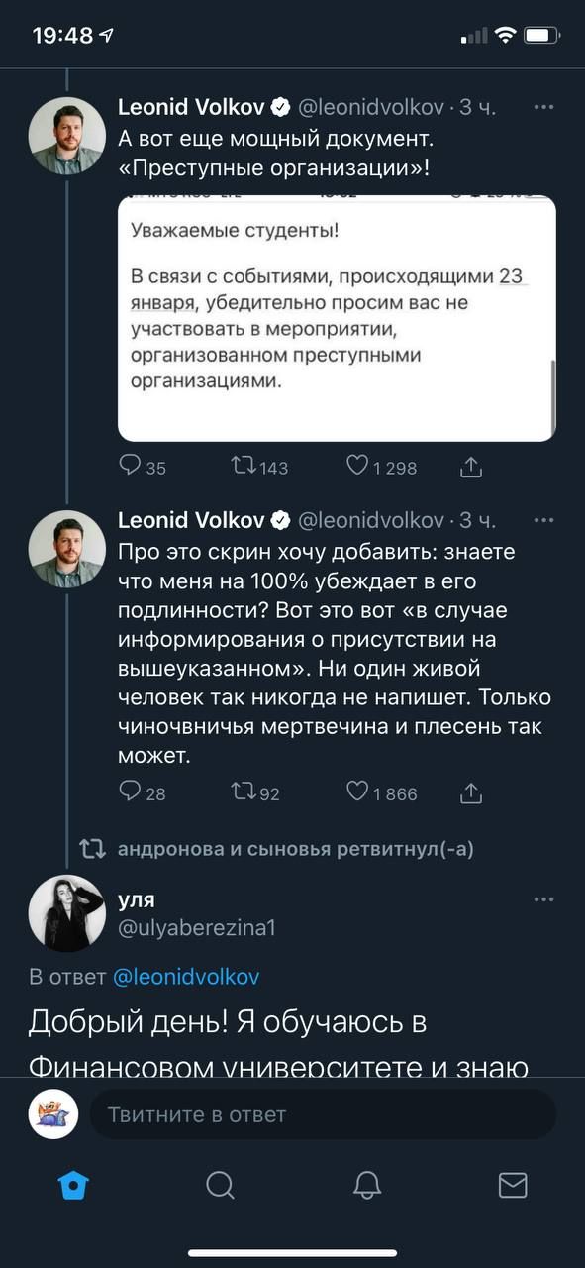Open the embedded 'Уважаемые студенты' screenshot image

tap(337, 318)
